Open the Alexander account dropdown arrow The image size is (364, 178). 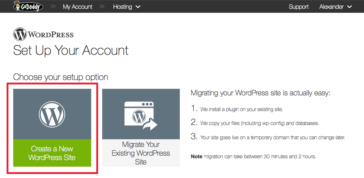(349, 7)
